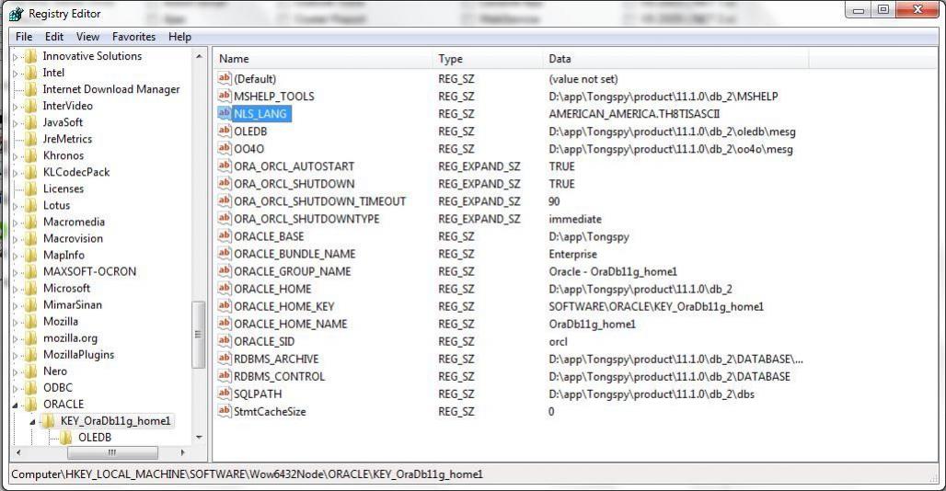
Task: Click the icon beside ORACLE_BASE
Action: click(225, 235)
